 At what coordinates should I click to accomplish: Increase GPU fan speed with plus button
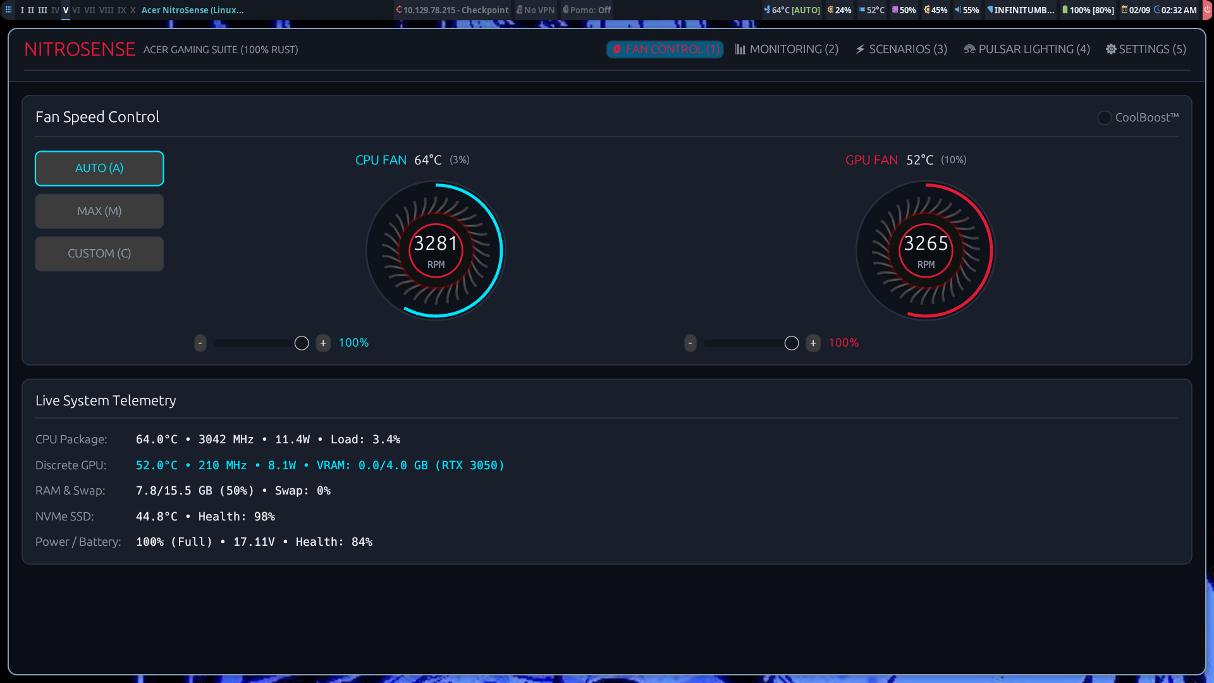pyautogui.click(x=813, y=343)
